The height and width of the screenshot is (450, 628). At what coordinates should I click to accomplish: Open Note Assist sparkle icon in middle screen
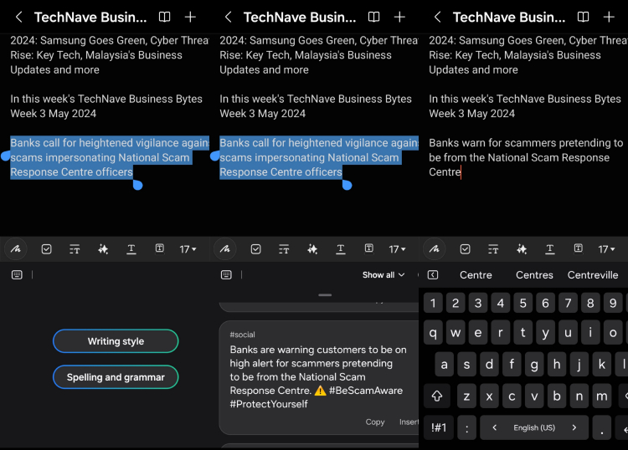312,249
